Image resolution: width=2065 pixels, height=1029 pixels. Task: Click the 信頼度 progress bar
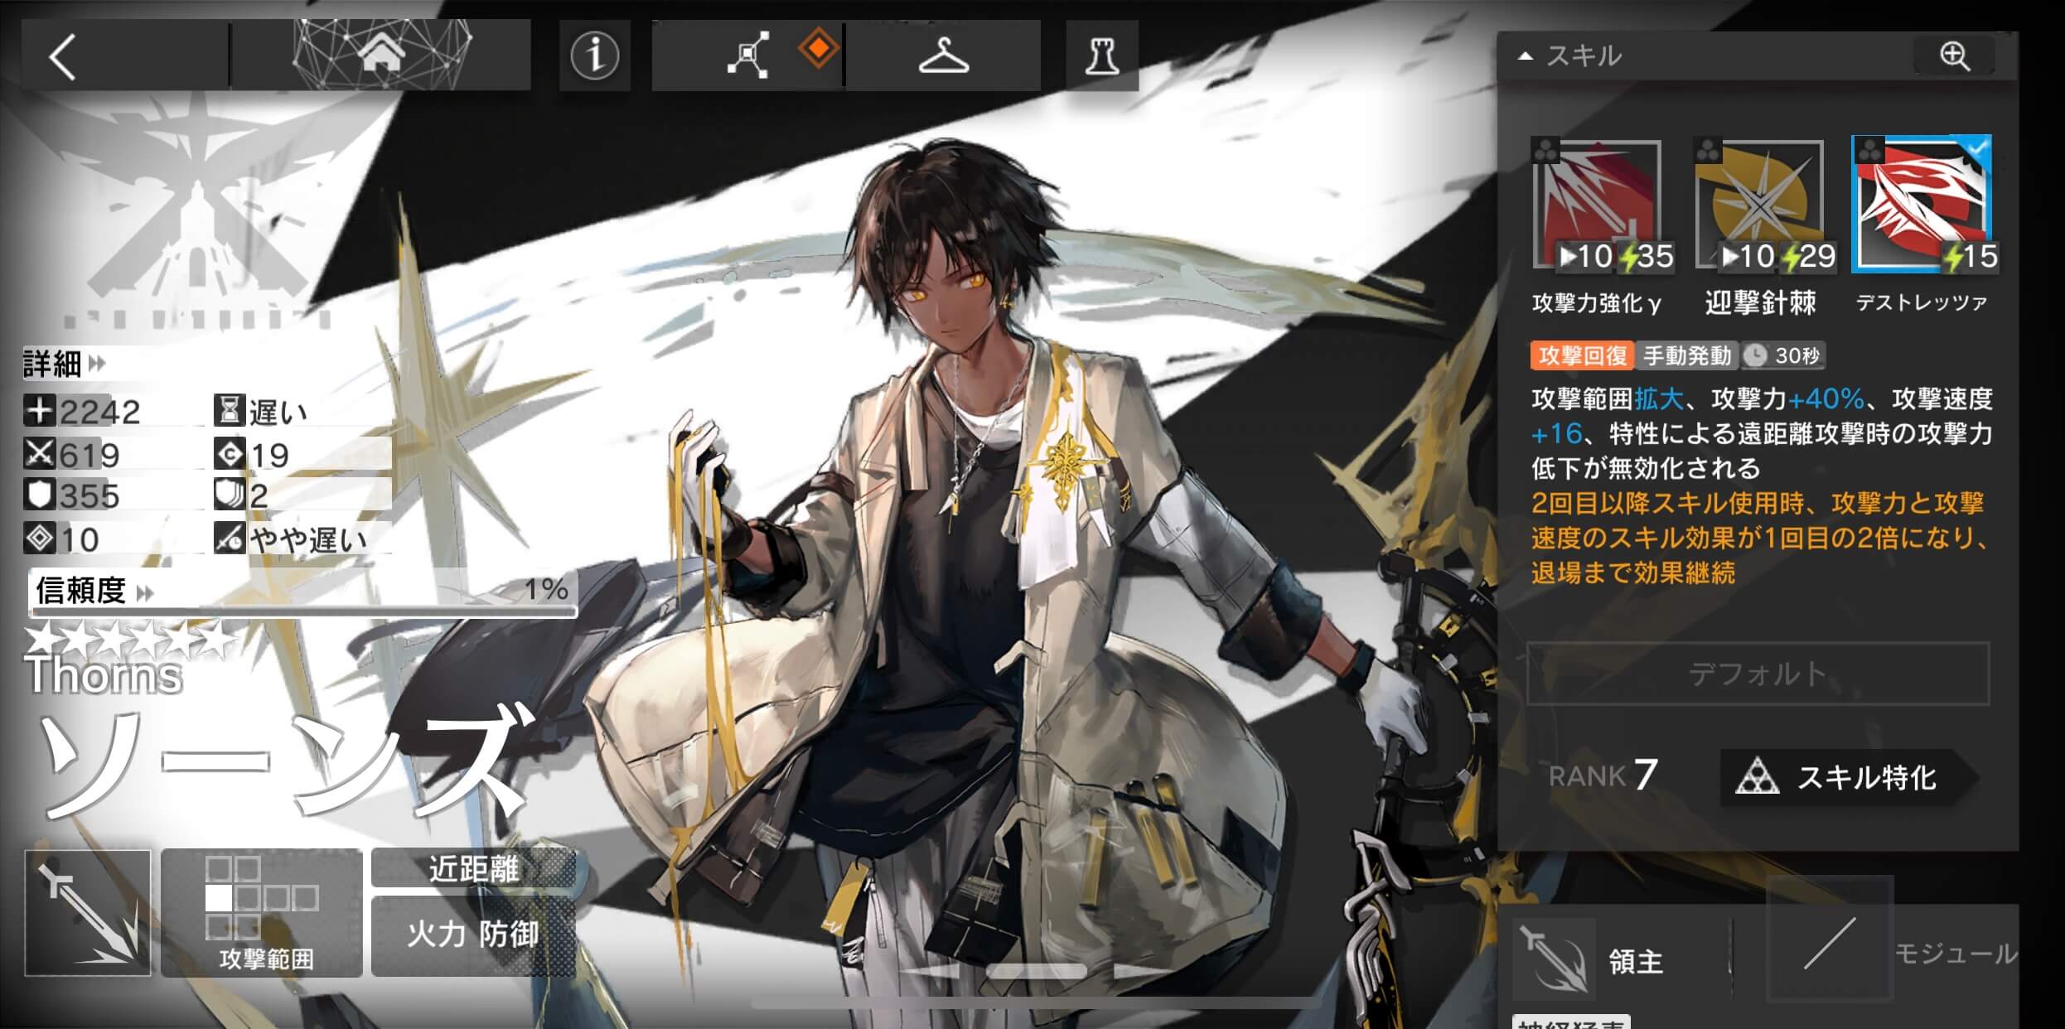click(x=303, y=611)
